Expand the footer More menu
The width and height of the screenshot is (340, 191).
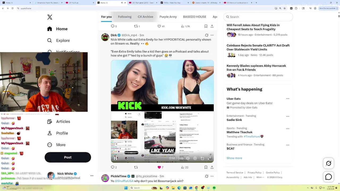tap(260, 177)
